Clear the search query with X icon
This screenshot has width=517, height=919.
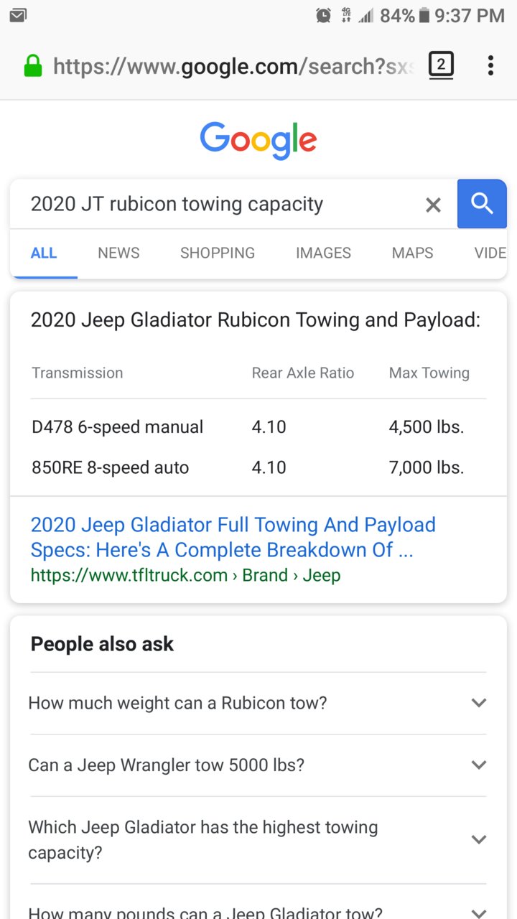point(433,205)
